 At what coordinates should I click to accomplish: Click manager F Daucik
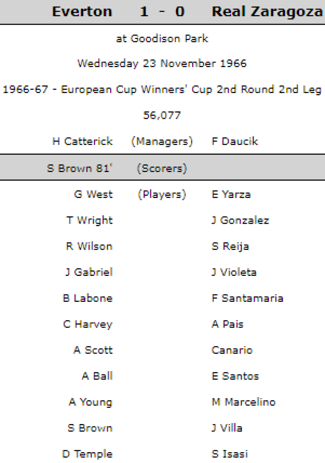(x=235, y=141)
